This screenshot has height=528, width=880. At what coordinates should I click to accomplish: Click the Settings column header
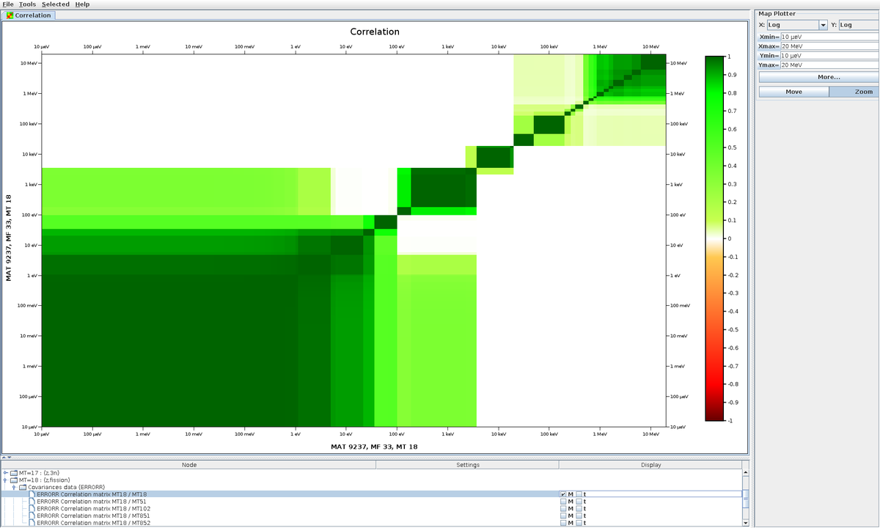click(468, 465)
